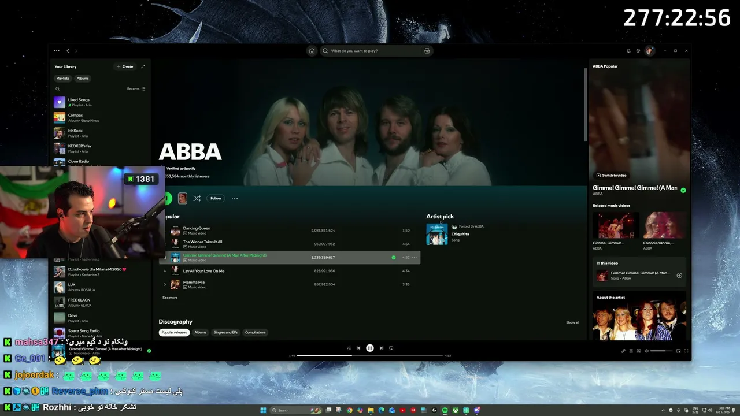Open Spotify Home via house icon
Screen dimensions: 740x416
coord(312,51)
